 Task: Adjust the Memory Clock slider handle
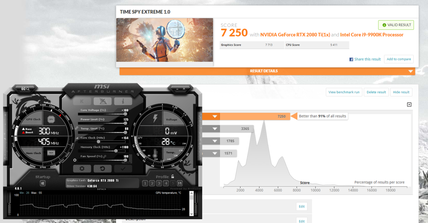pyautogui.click(x=116, y=151)
